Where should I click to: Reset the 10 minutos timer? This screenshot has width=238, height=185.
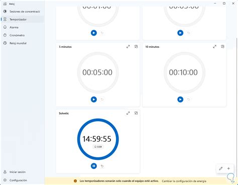tap(189, 100)
